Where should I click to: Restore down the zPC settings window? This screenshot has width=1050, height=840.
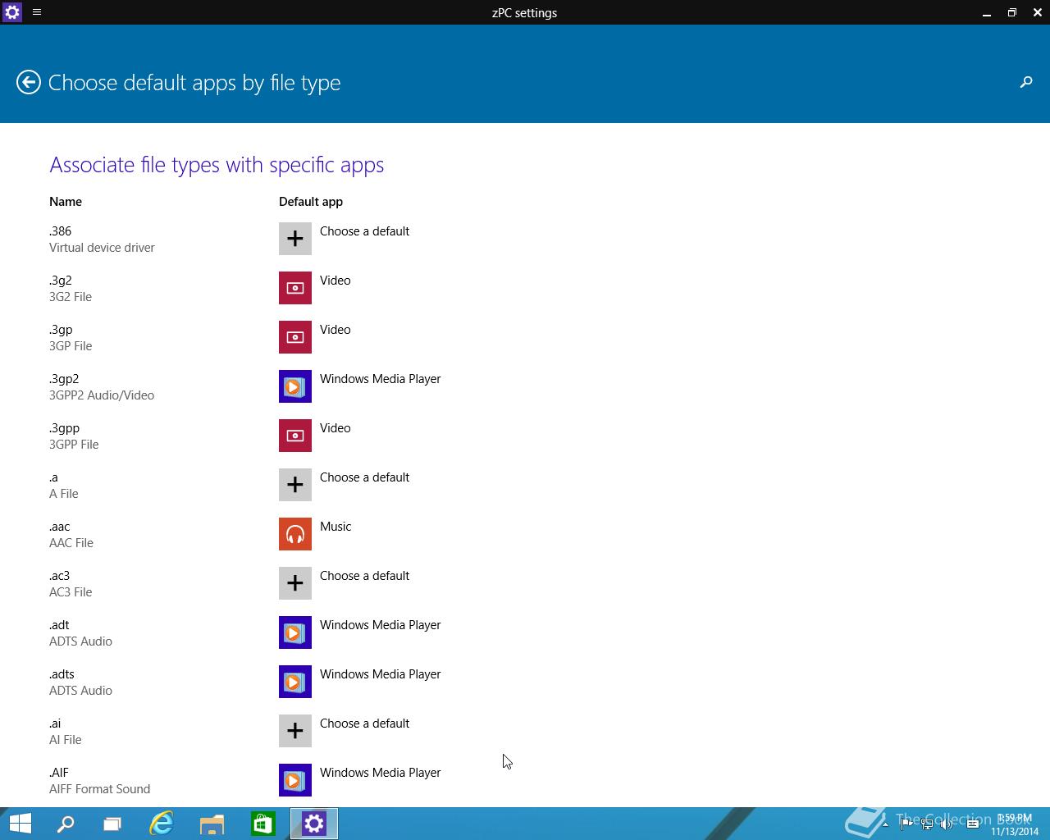click(1012, 12)
